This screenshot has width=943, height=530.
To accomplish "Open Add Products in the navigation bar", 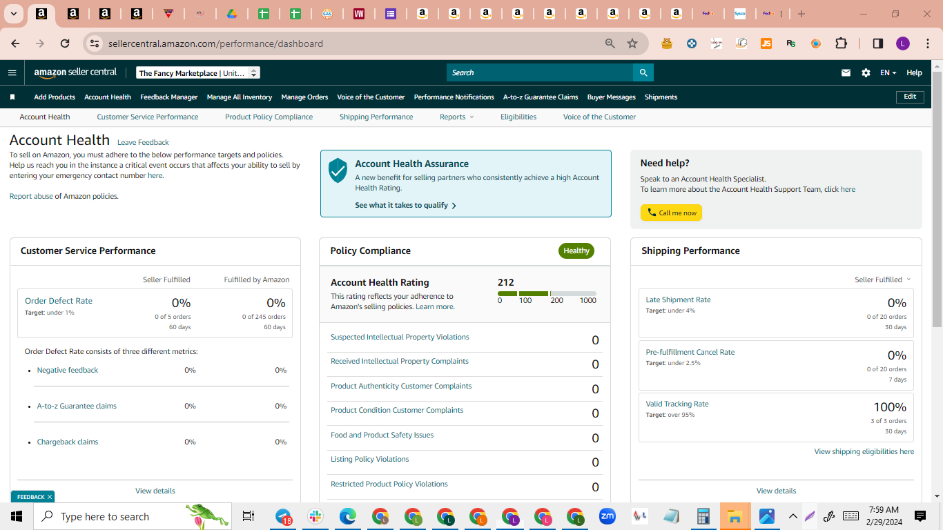I will click(x=55, y=97).
